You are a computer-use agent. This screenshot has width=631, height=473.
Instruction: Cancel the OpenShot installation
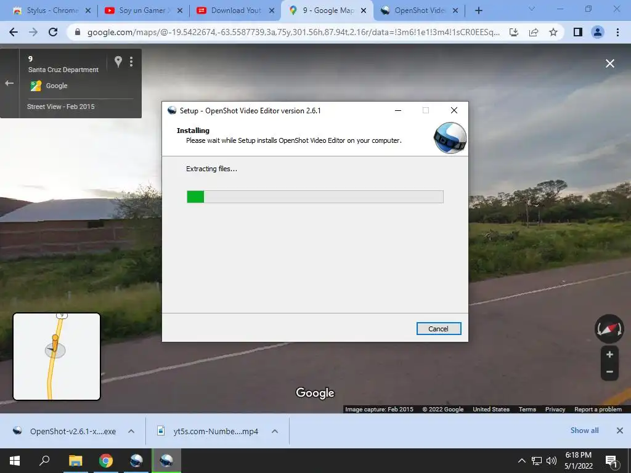(x=439, y=329)
